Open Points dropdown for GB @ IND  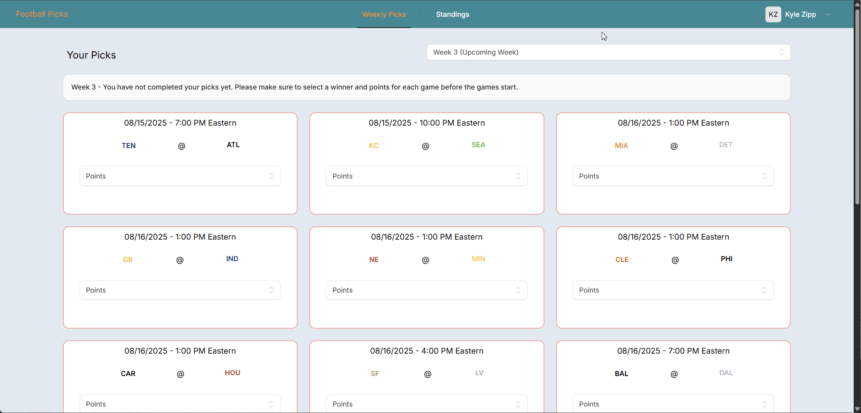pyautogui.click(x=180, y=290)
